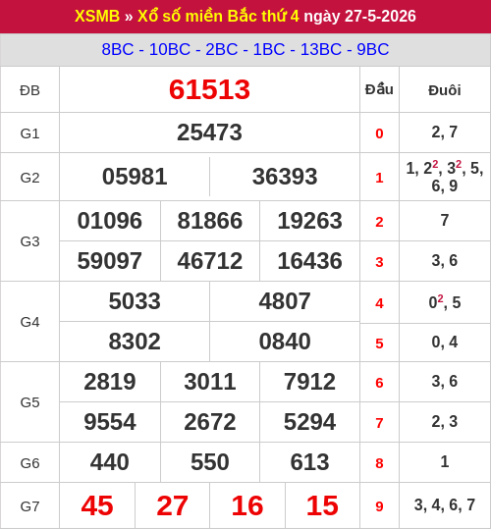Select G4 number 8302

[x=135, y=342]
